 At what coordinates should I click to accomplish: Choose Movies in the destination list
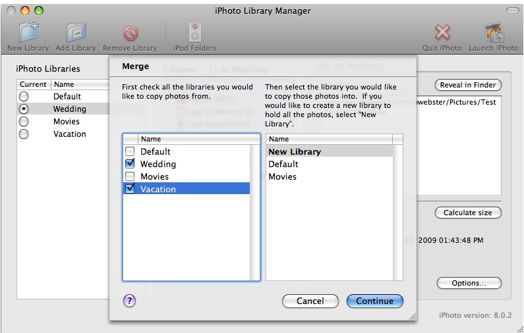(x=282, y=176)
